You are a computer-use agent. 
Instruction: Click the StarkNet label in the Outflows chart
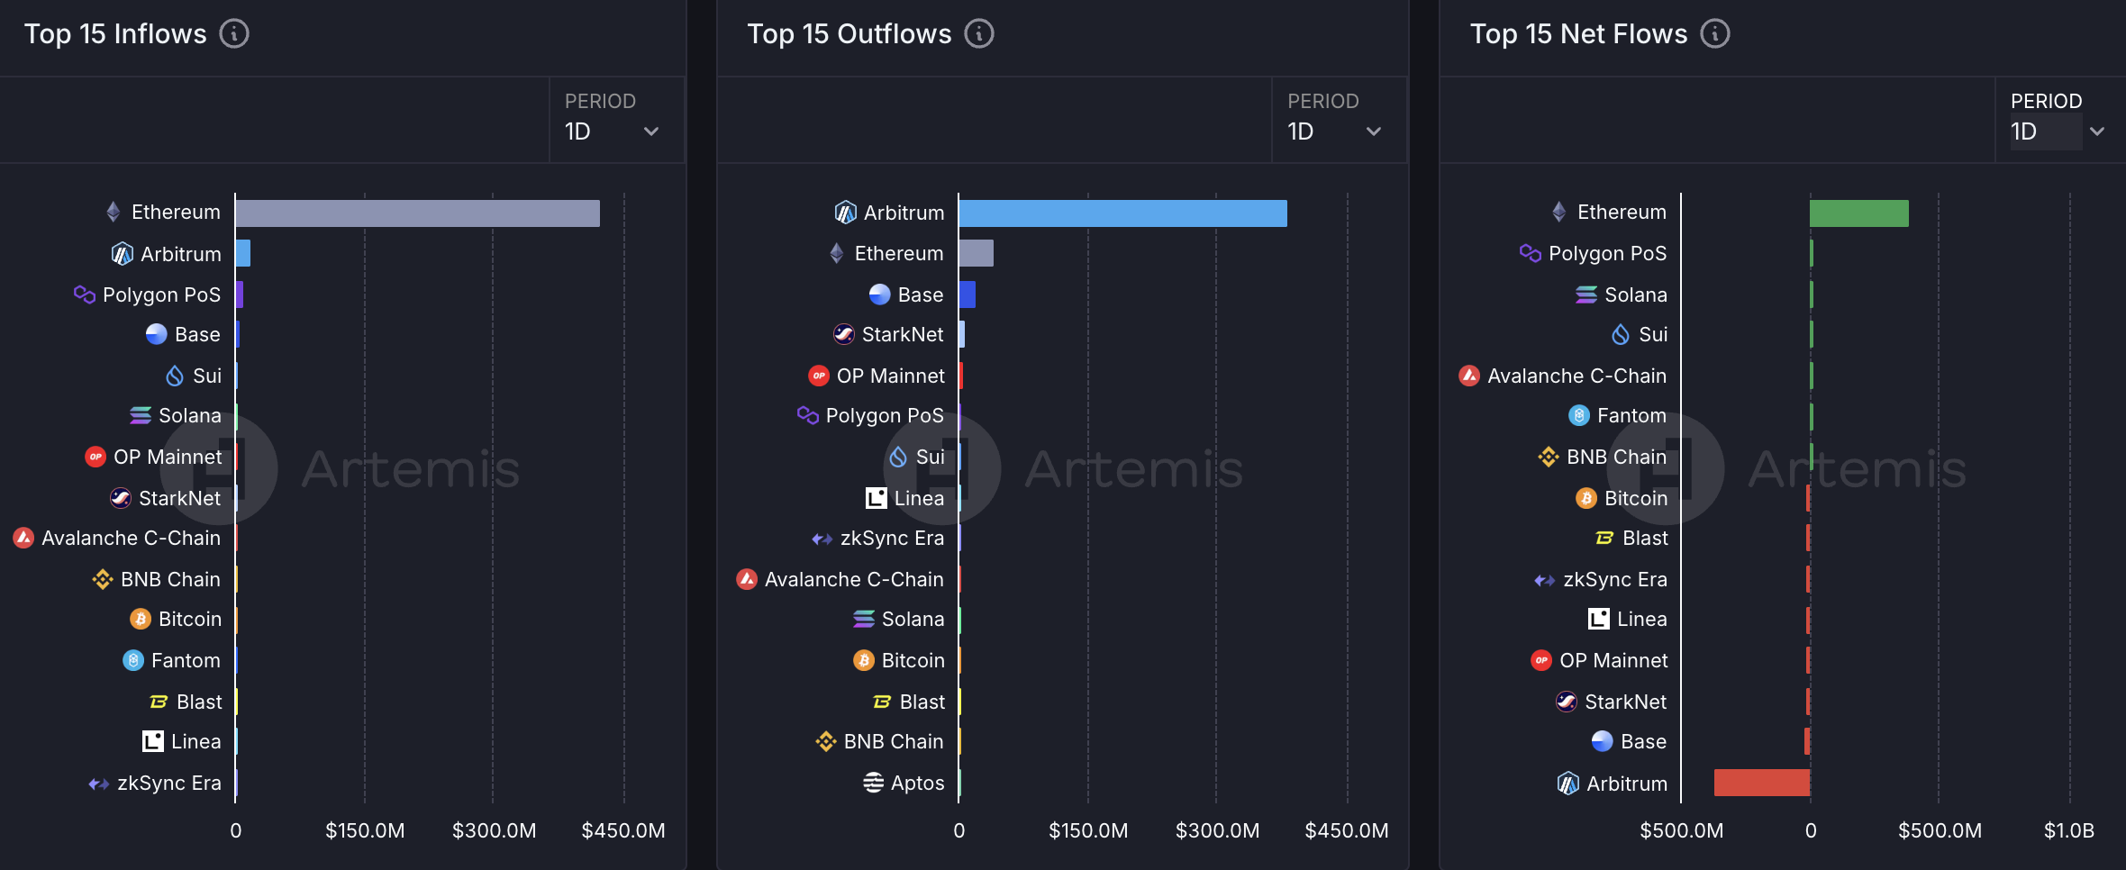coord(902,335)
